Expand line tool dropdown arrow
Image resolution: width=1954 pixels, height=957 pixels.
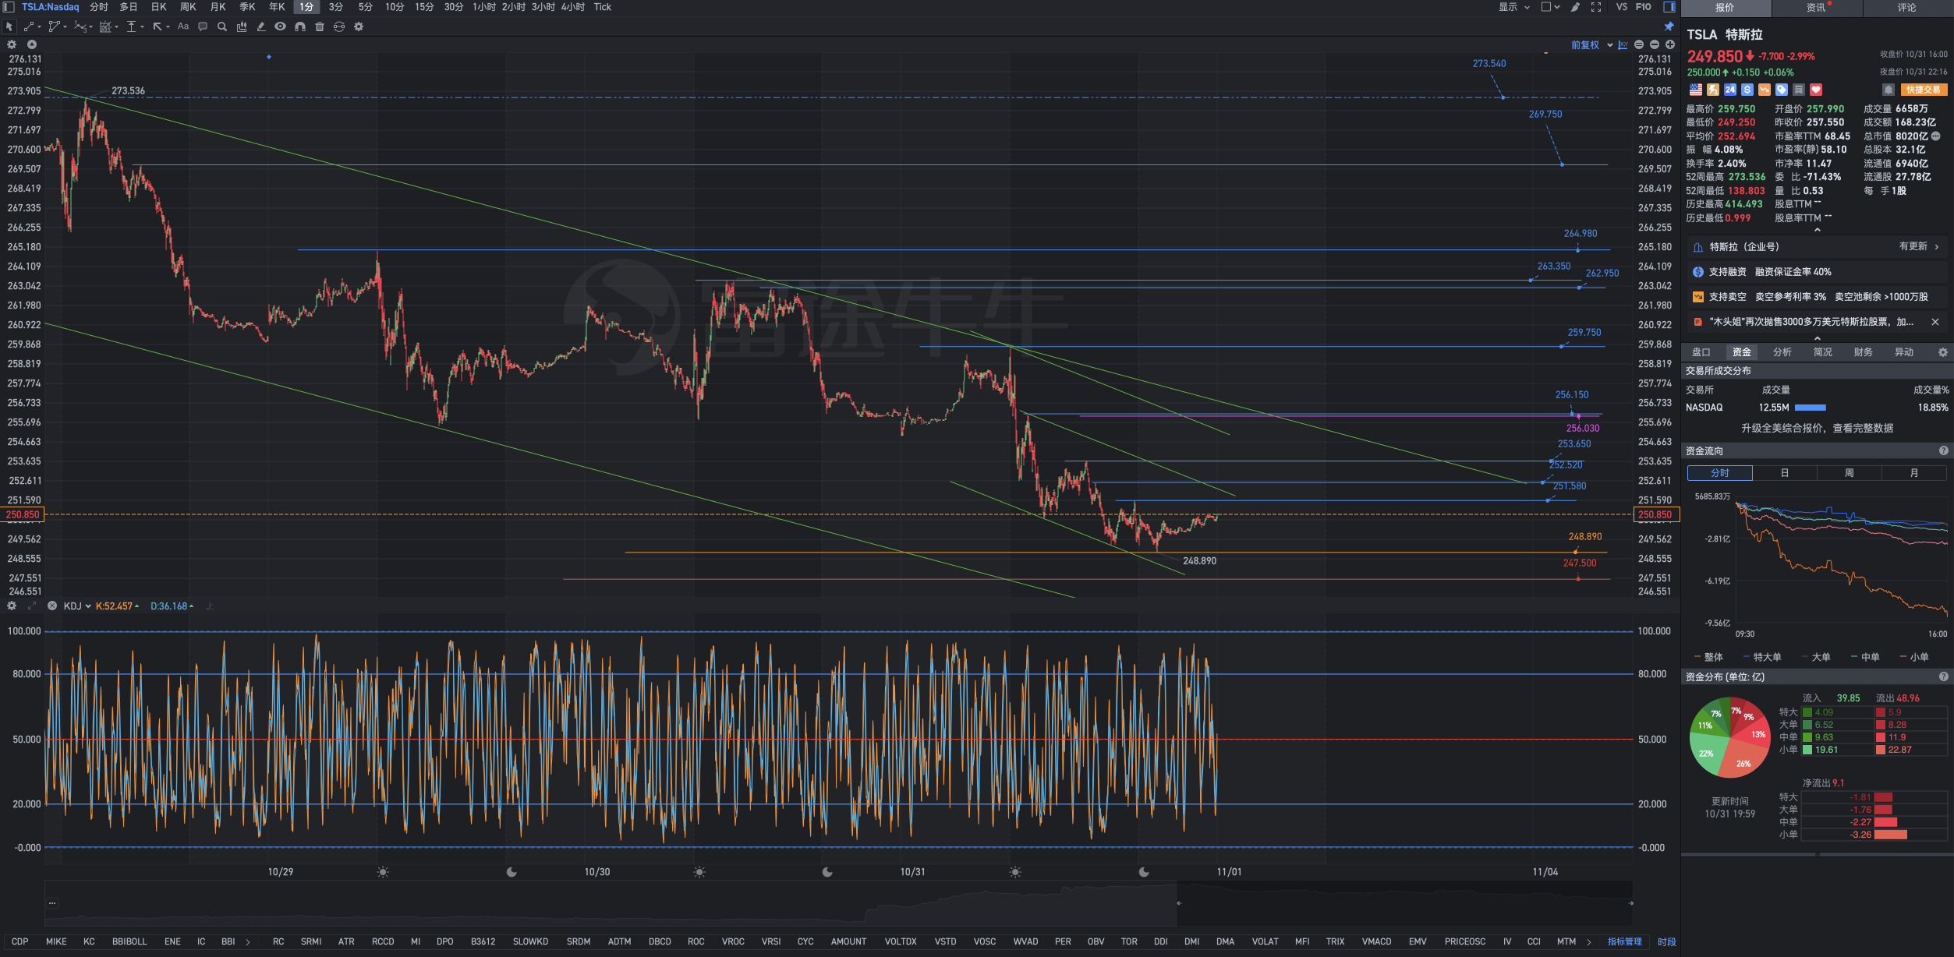[39, 26]
